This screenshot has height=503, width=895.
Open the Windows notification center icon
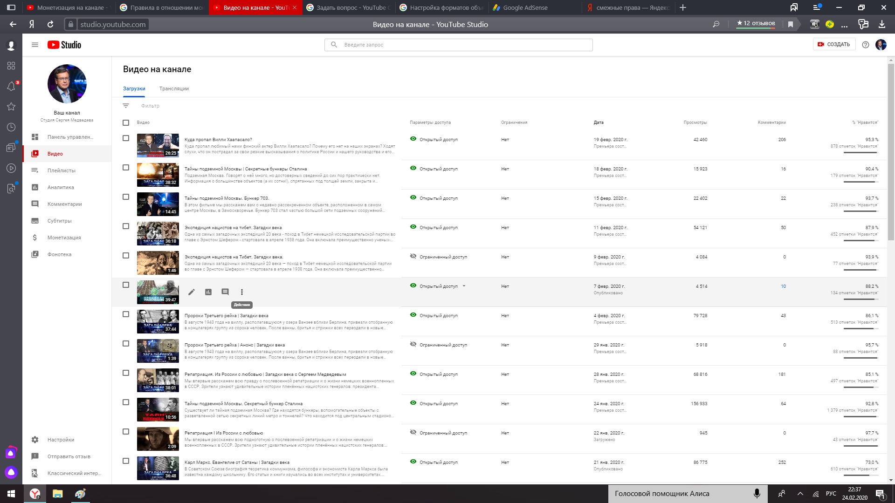(880, 494)
